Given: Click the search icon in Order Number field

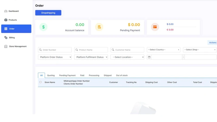Looking at the screenshot, I should (40, 50).
